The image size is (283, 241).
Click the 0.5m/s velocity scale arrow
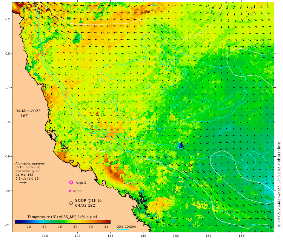[23, 183]
